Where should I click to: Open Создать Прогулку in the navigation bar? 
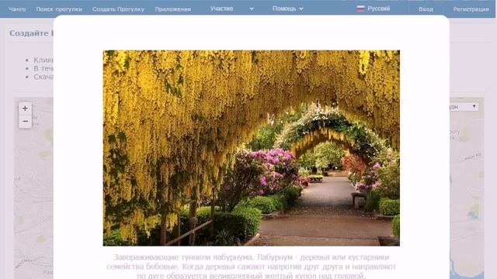pyautogui.click(x=118, y=9)
